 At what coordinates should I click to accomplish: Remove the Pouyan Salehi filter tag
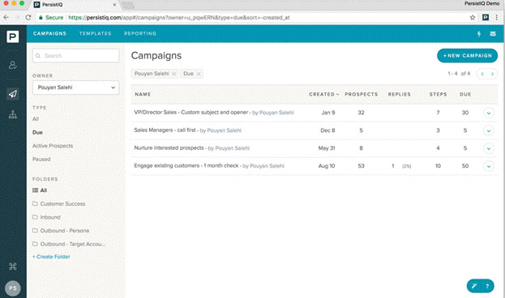coord(174,74)
